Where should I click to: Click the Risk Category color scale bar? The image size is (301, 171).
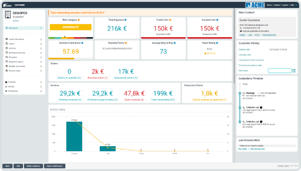tap(71, 38)
